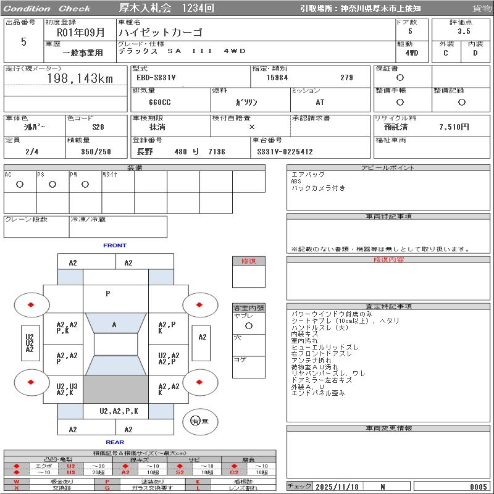The image size is (494, 494).
Task: Click the circled 有 spare tire indicator
Action: 195,421
